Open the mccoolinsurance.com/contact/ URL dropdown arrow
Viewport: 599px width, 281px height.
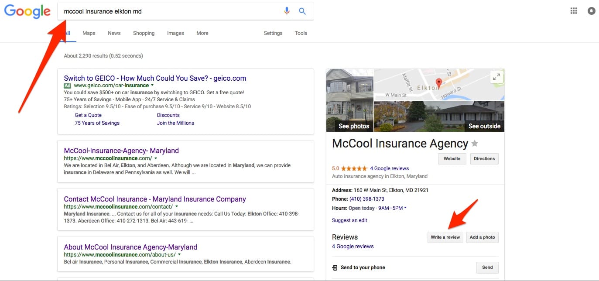point(177,206)
